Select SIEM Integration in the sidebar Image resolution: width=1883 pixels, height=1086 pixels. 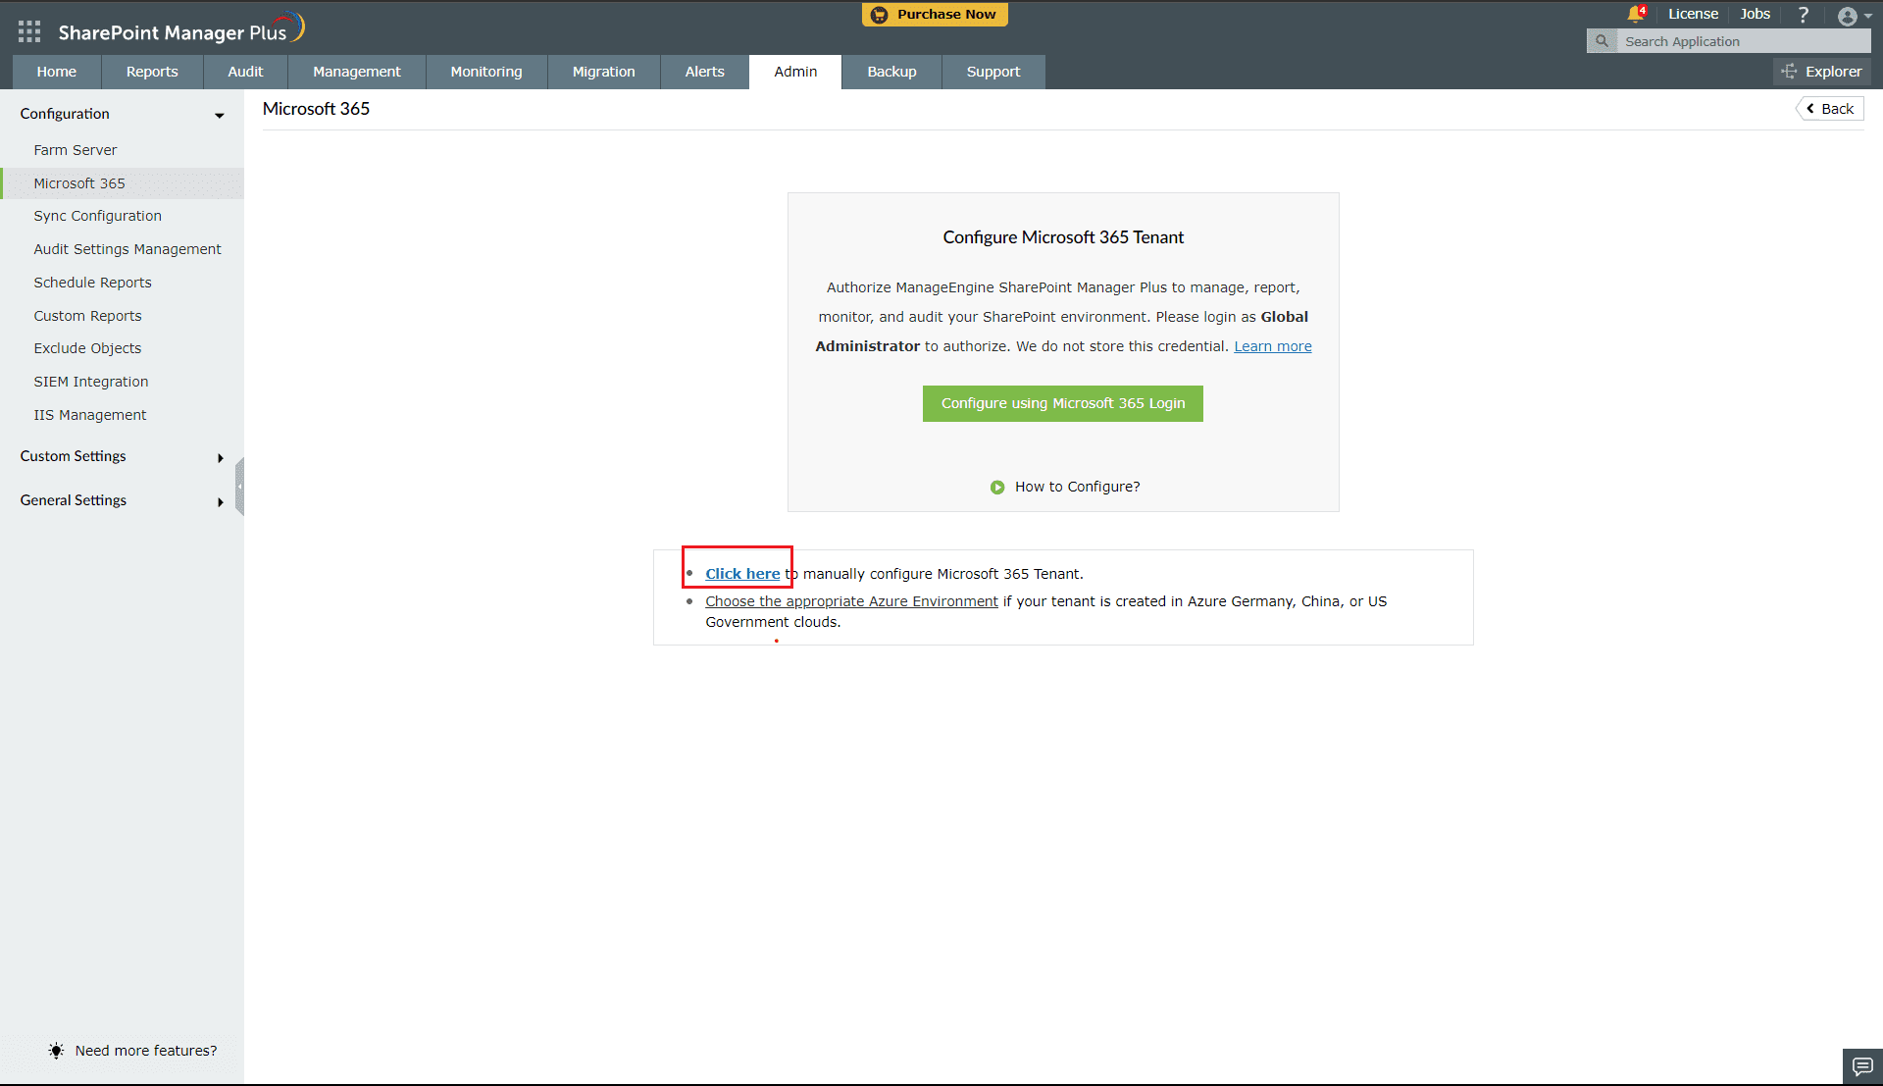90,381
